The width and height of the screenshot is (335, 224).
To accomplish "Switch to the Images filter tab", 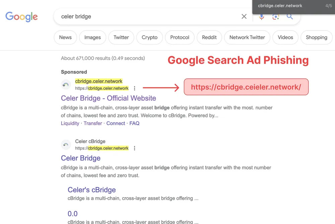I will [92, 38].
